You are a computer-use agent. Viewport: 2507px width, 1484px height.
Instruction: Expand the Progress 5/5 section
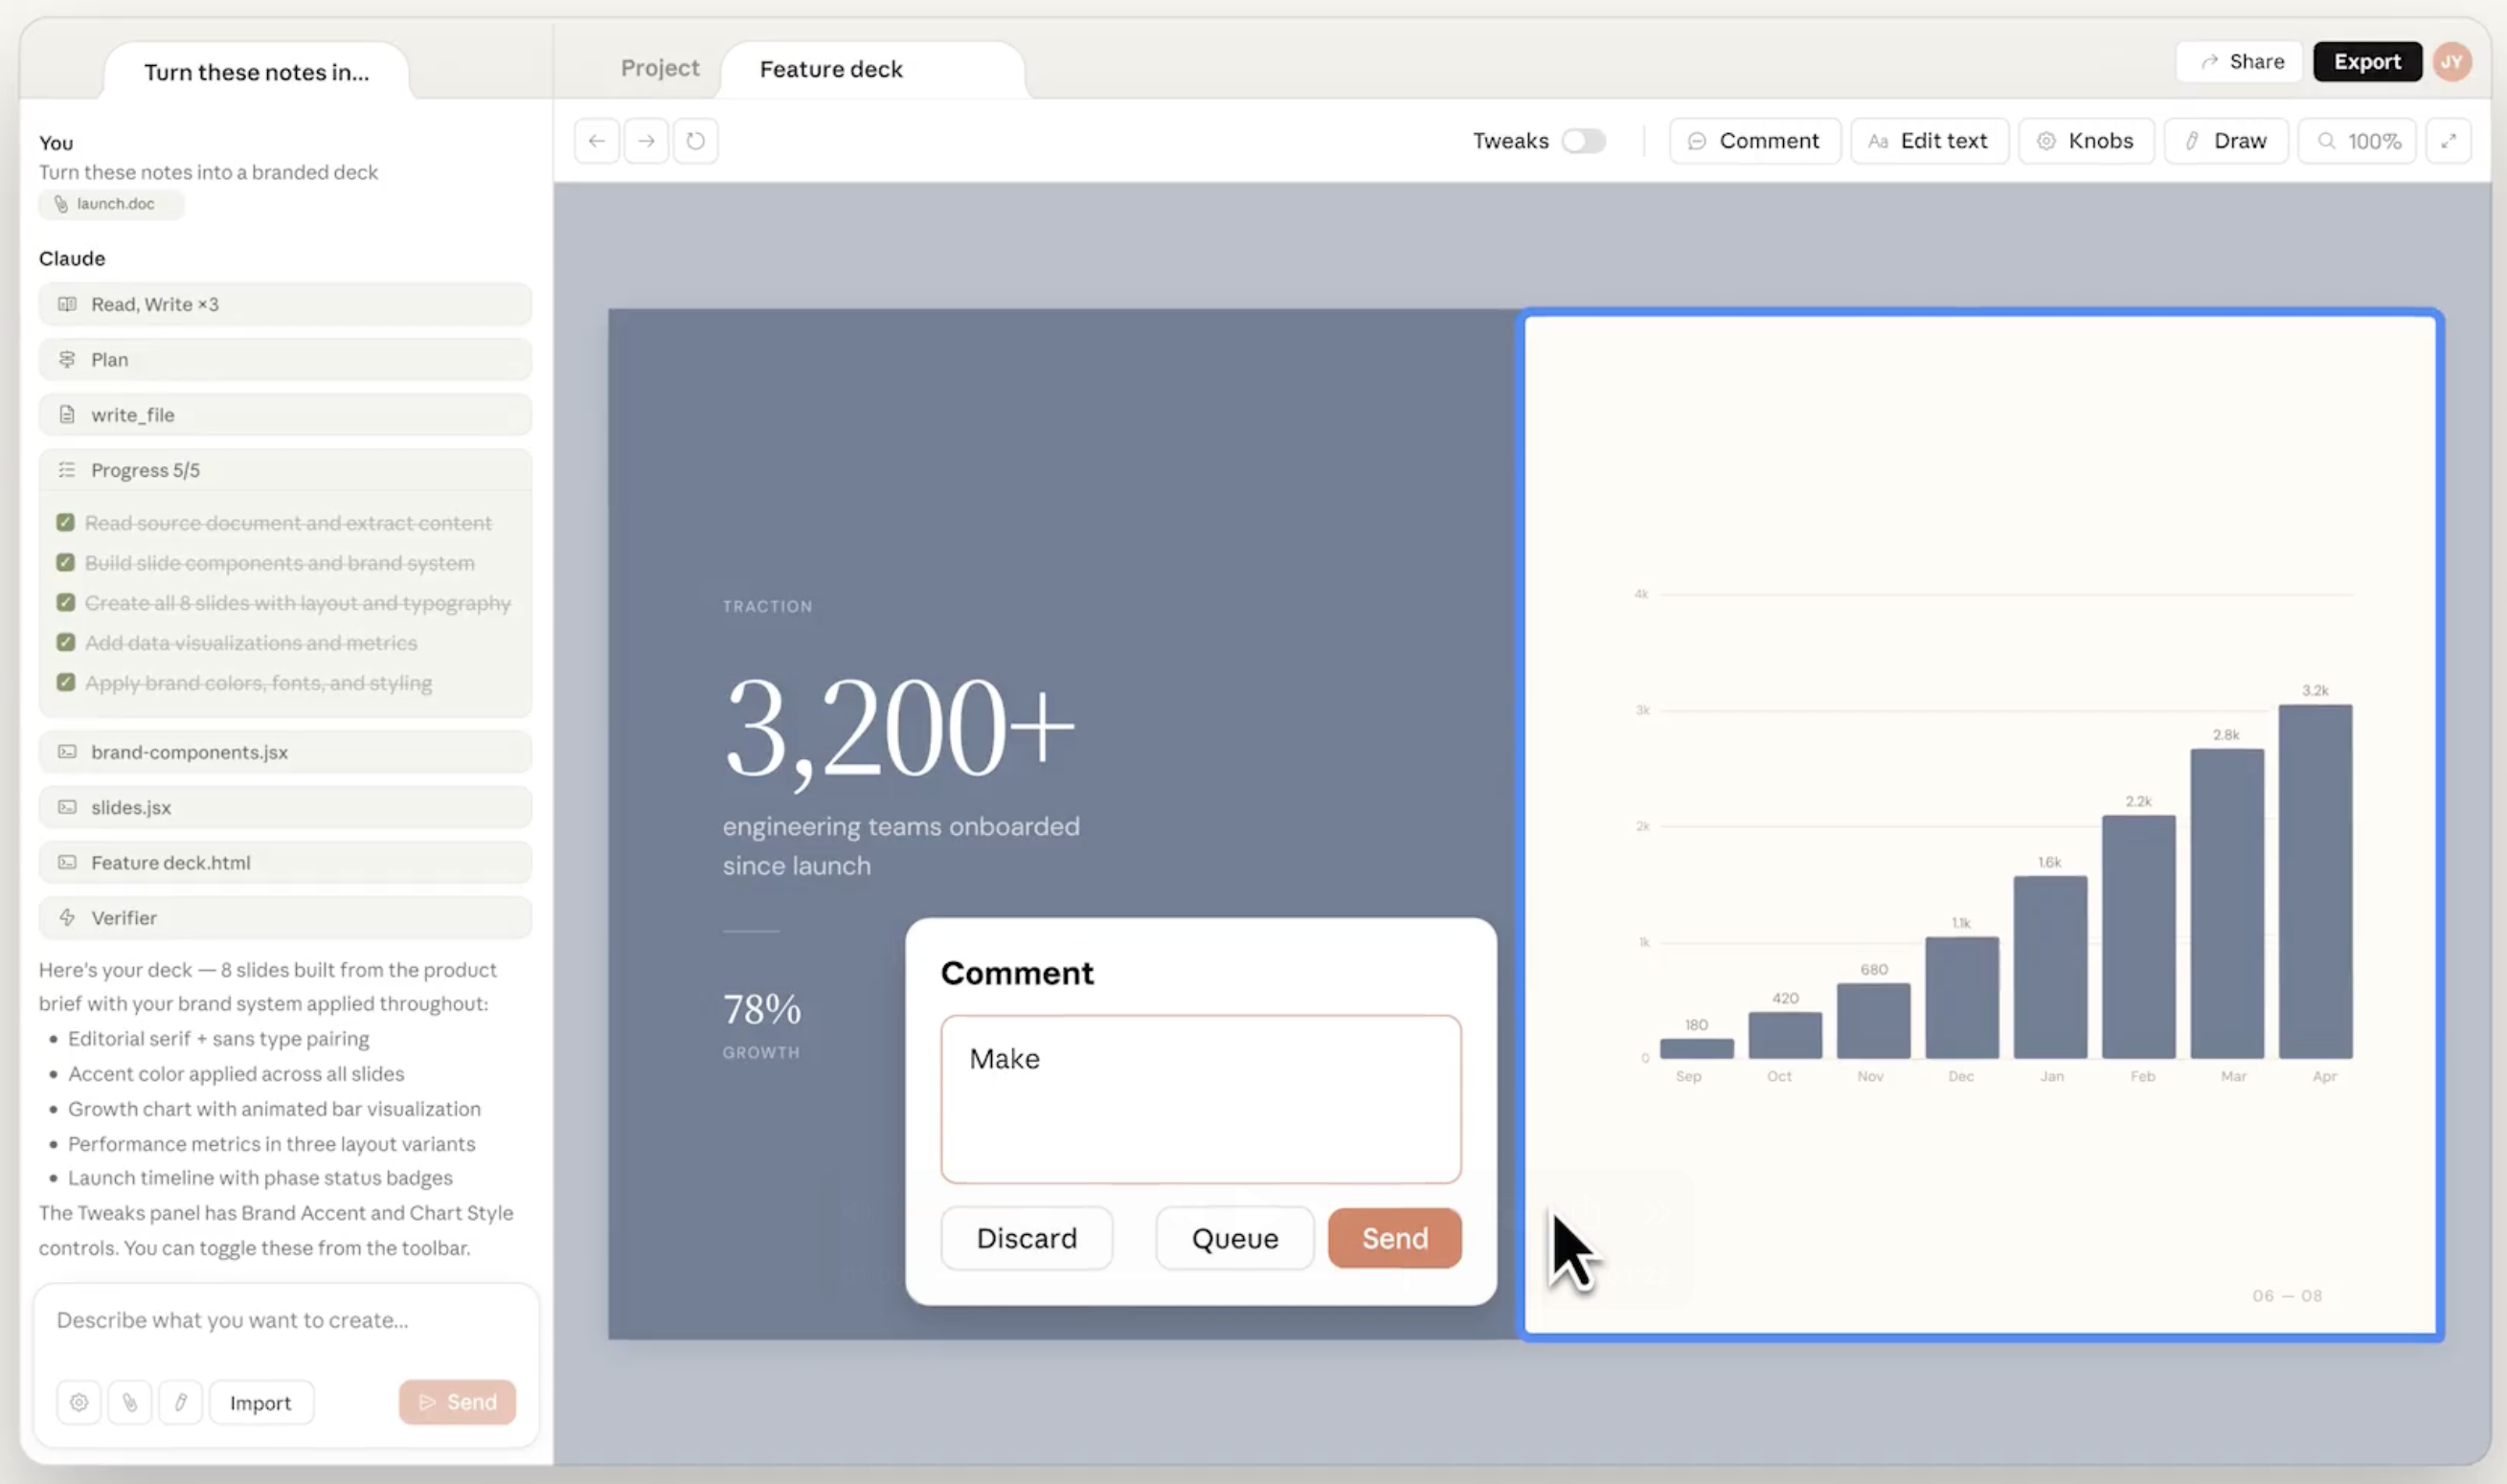click(x=285, y=469)
